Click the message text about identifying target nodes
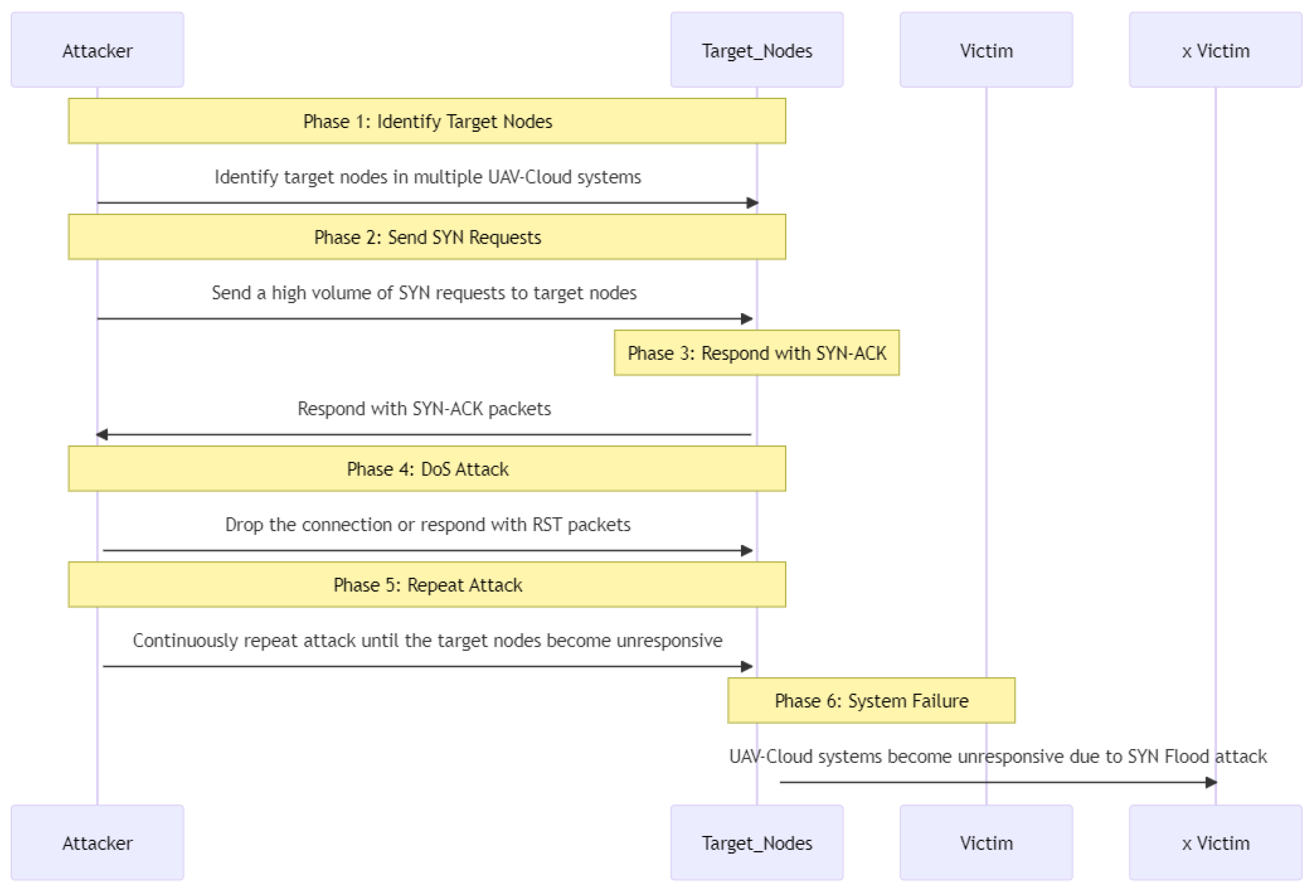 (x=427, y=177)
